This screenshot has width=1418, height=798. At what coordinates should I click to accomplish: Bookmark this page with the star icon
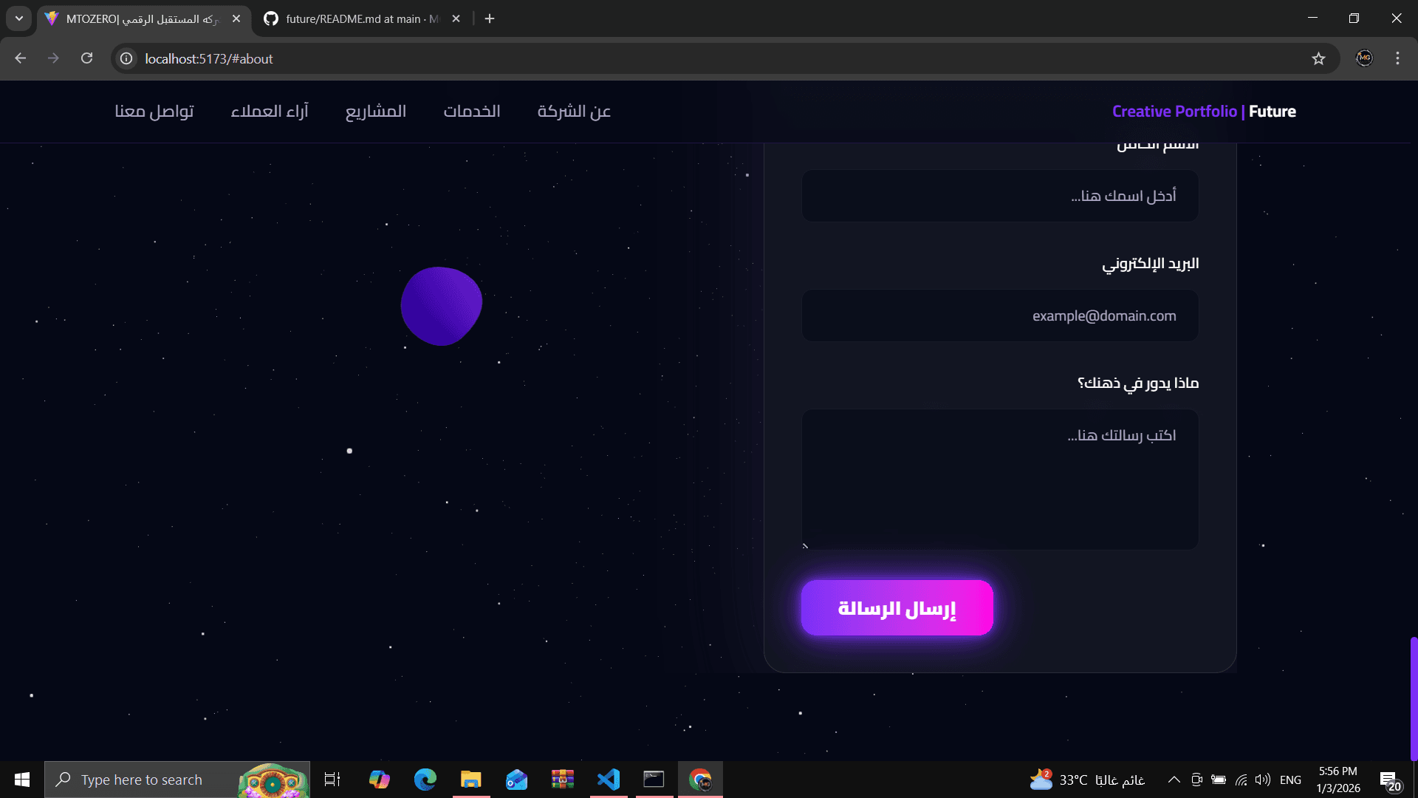pyautogui.click(x=1318, y=58)
